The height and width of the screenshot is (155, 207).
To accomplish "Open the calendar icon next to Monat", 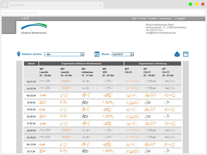I will 97,54.
